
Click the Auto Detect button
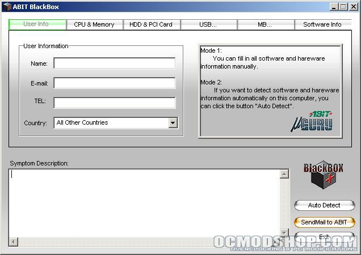point(325,205)
